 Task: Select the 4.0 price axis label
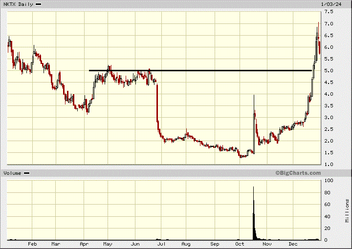point(329,94)
